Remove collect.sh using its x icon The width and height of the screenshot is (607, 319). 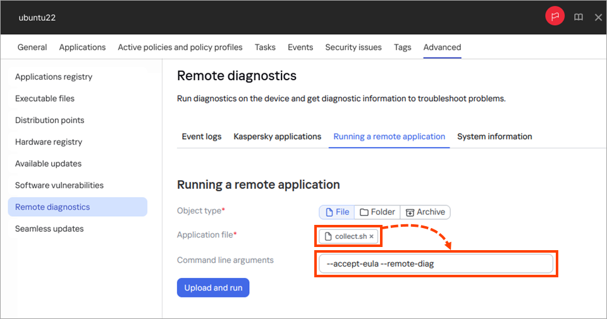(x=372, y=237)
